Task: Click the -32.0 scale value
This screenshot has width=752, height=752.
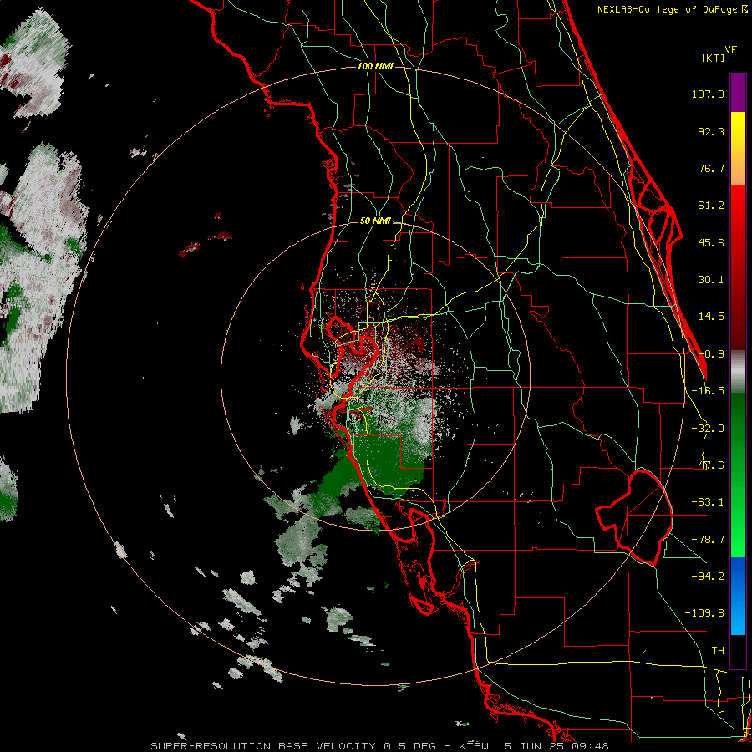Action: click(x=708, y=429)
